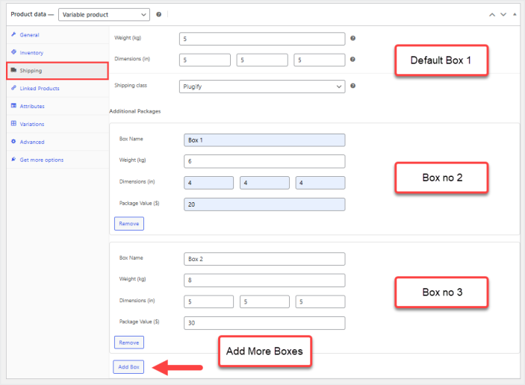Screen dimensions: 525x385
Task: Click the first default Dimensions field
Action: pyautogui.click(x=205, y=60)
